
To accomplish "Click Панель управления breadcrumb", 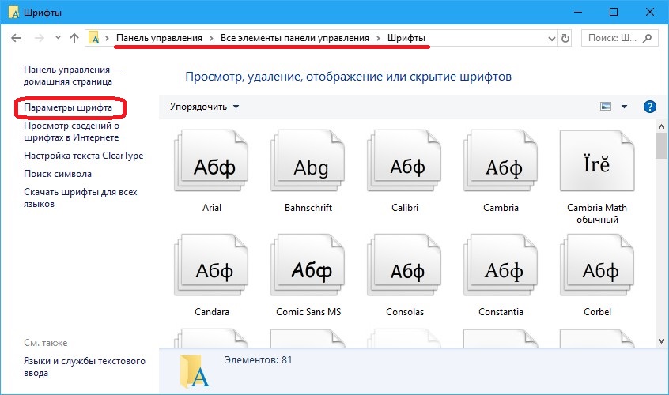I will tap(159, 38).
